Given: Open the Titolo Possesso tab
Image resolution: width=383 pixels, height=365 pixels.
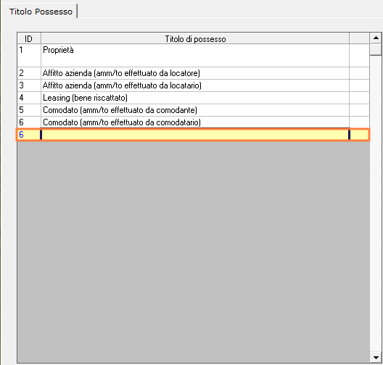Looking at the screenshot, I should (41, 12).
